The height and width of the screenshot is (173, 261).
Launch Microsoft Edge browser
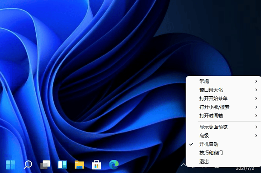point(114,164)
